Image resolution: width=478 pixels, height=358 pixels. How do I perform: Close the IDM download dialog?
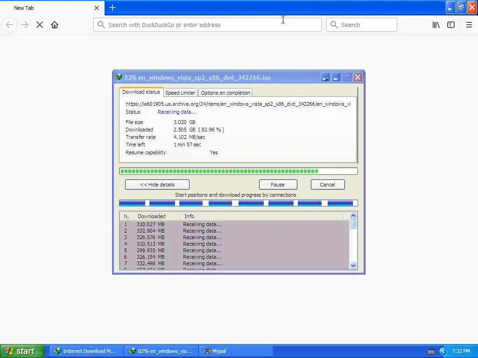click(x=358, y=77)
